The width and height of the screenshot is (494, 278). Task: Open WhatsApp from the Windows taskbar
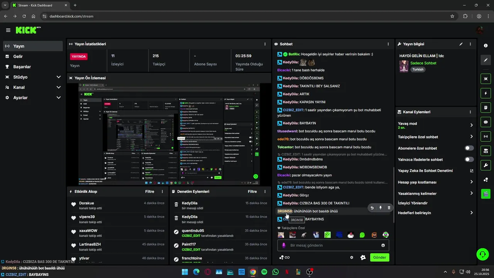tap(275, 272)
